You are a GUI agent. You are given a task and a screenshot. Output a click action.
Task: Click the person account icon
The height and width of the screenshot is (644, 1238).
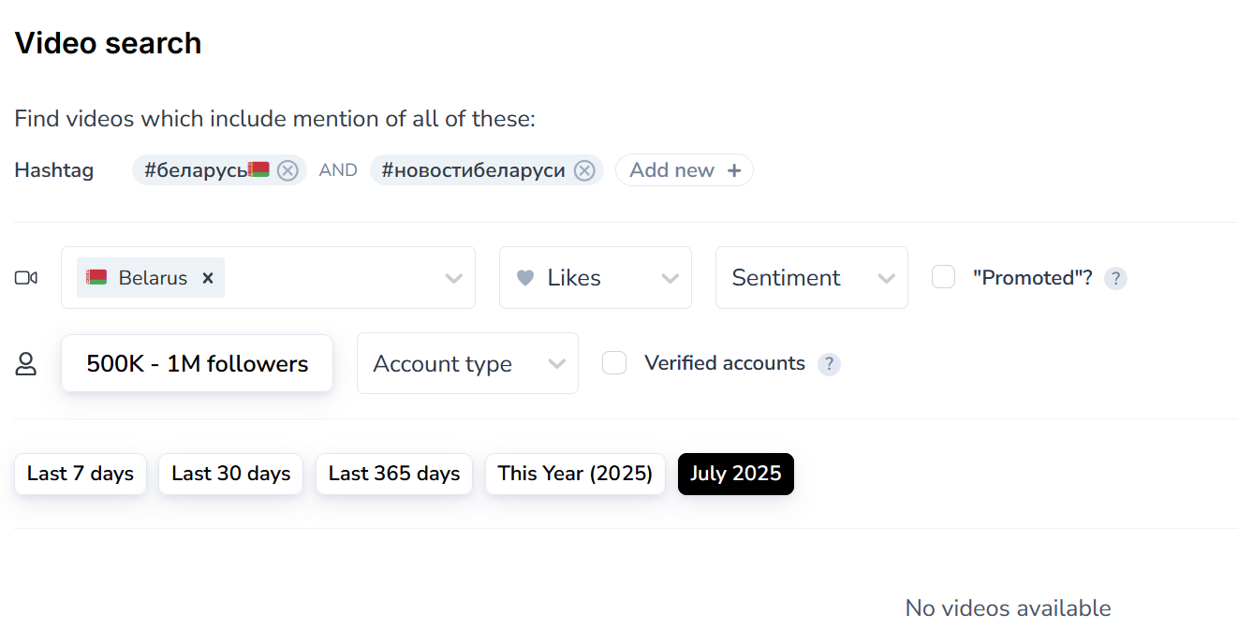point(26,364)
